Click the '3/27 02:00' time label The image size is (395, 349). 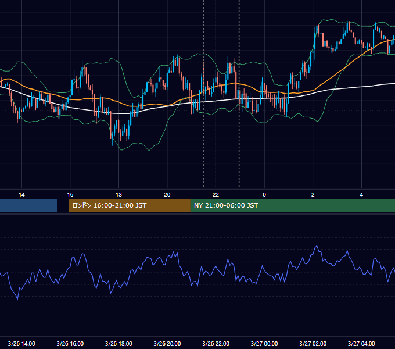click(x=313, y=343)
